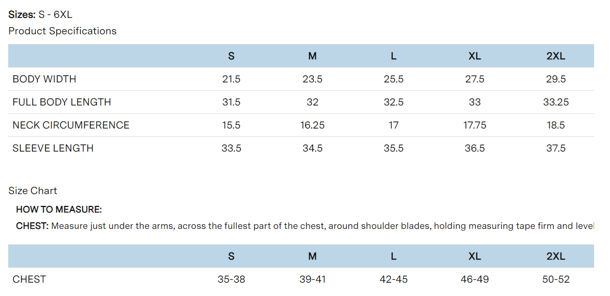Click the S column header in Product Specifications

pos(231,56)
